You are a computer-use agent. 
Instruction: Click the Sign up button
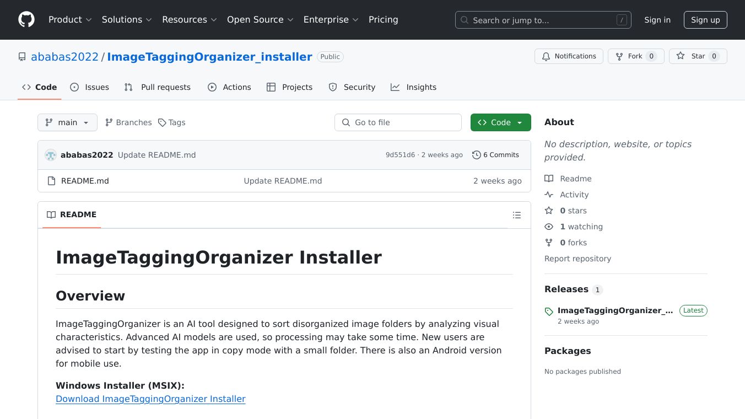(705, 20)
